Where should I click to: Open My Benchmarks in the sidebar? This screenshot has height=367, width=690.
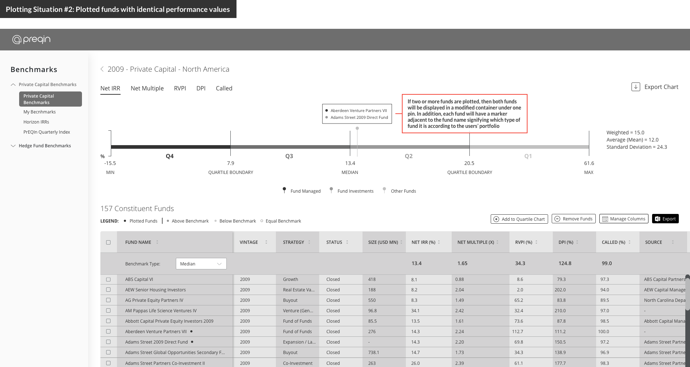40,112
